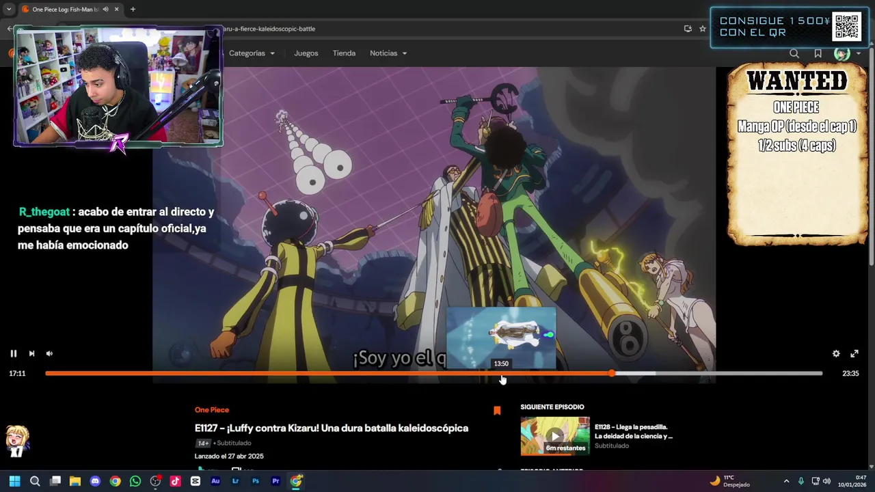Click the SIGUIENTE EPISODIO heading
This screenshot has width=875, height=492.
(x=552, y=407)
